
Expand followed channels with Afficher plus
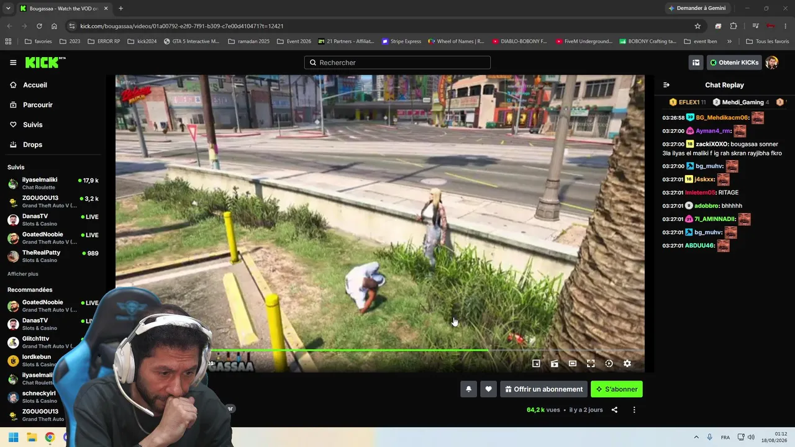(23, 274)
